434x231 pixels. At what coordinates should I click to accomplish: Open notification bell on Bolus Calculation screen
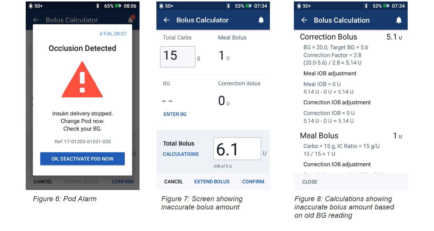pos(399,20)
